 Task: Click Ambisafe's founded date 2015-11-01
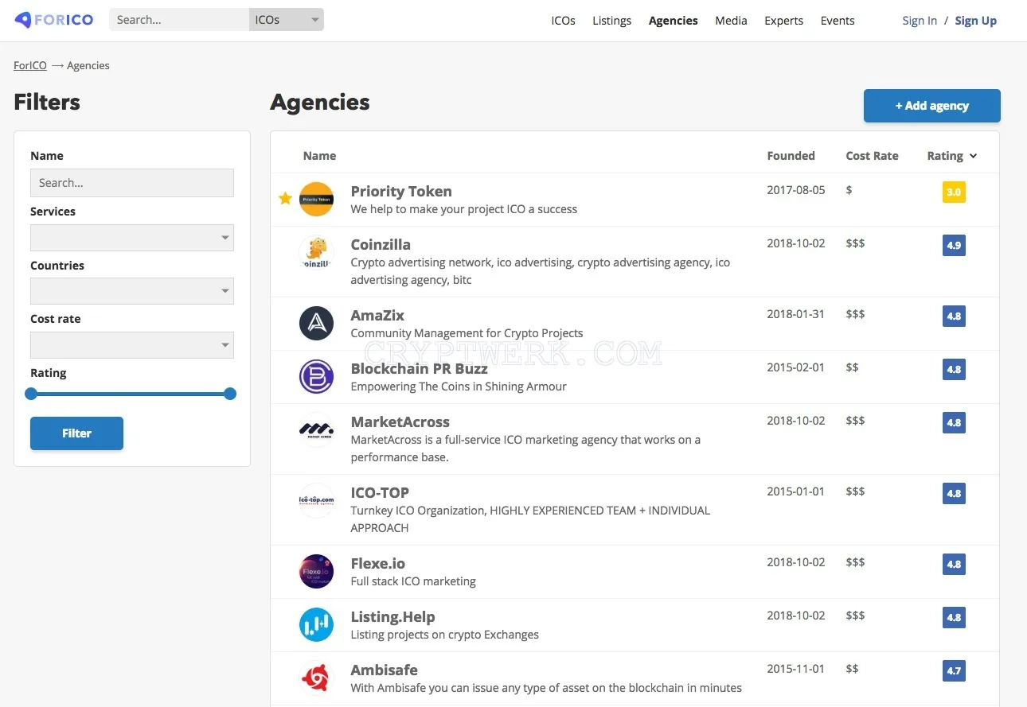coord(796,669)
